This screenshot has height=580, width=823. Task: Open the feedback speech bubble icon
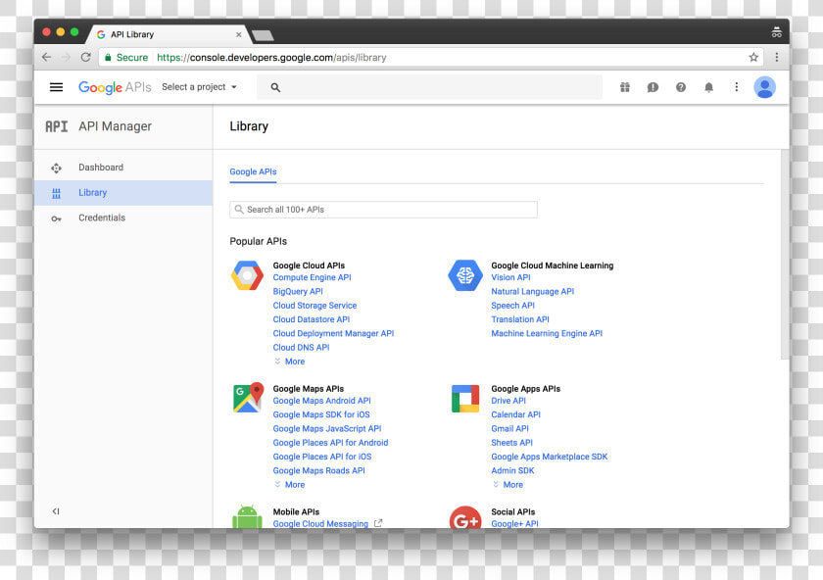[x=653, y=87]
